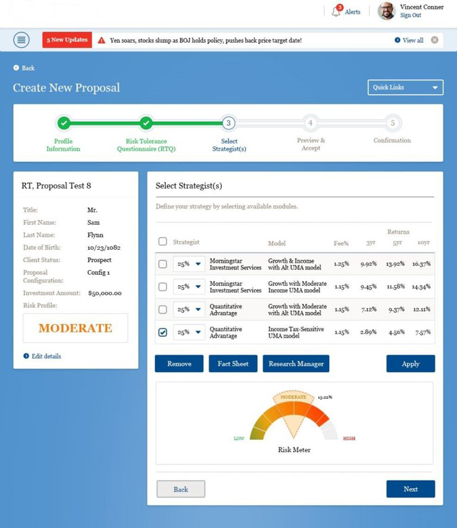Go to Preview & Accept step 4
The height and width of the screenshot is (528, 457).
pos(310,123)
